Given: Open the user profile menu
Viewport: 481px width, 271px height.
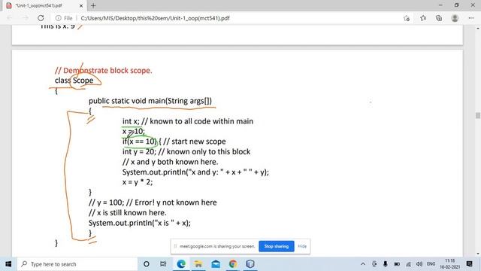Looking at the screenshot, I should click(455, 18).
